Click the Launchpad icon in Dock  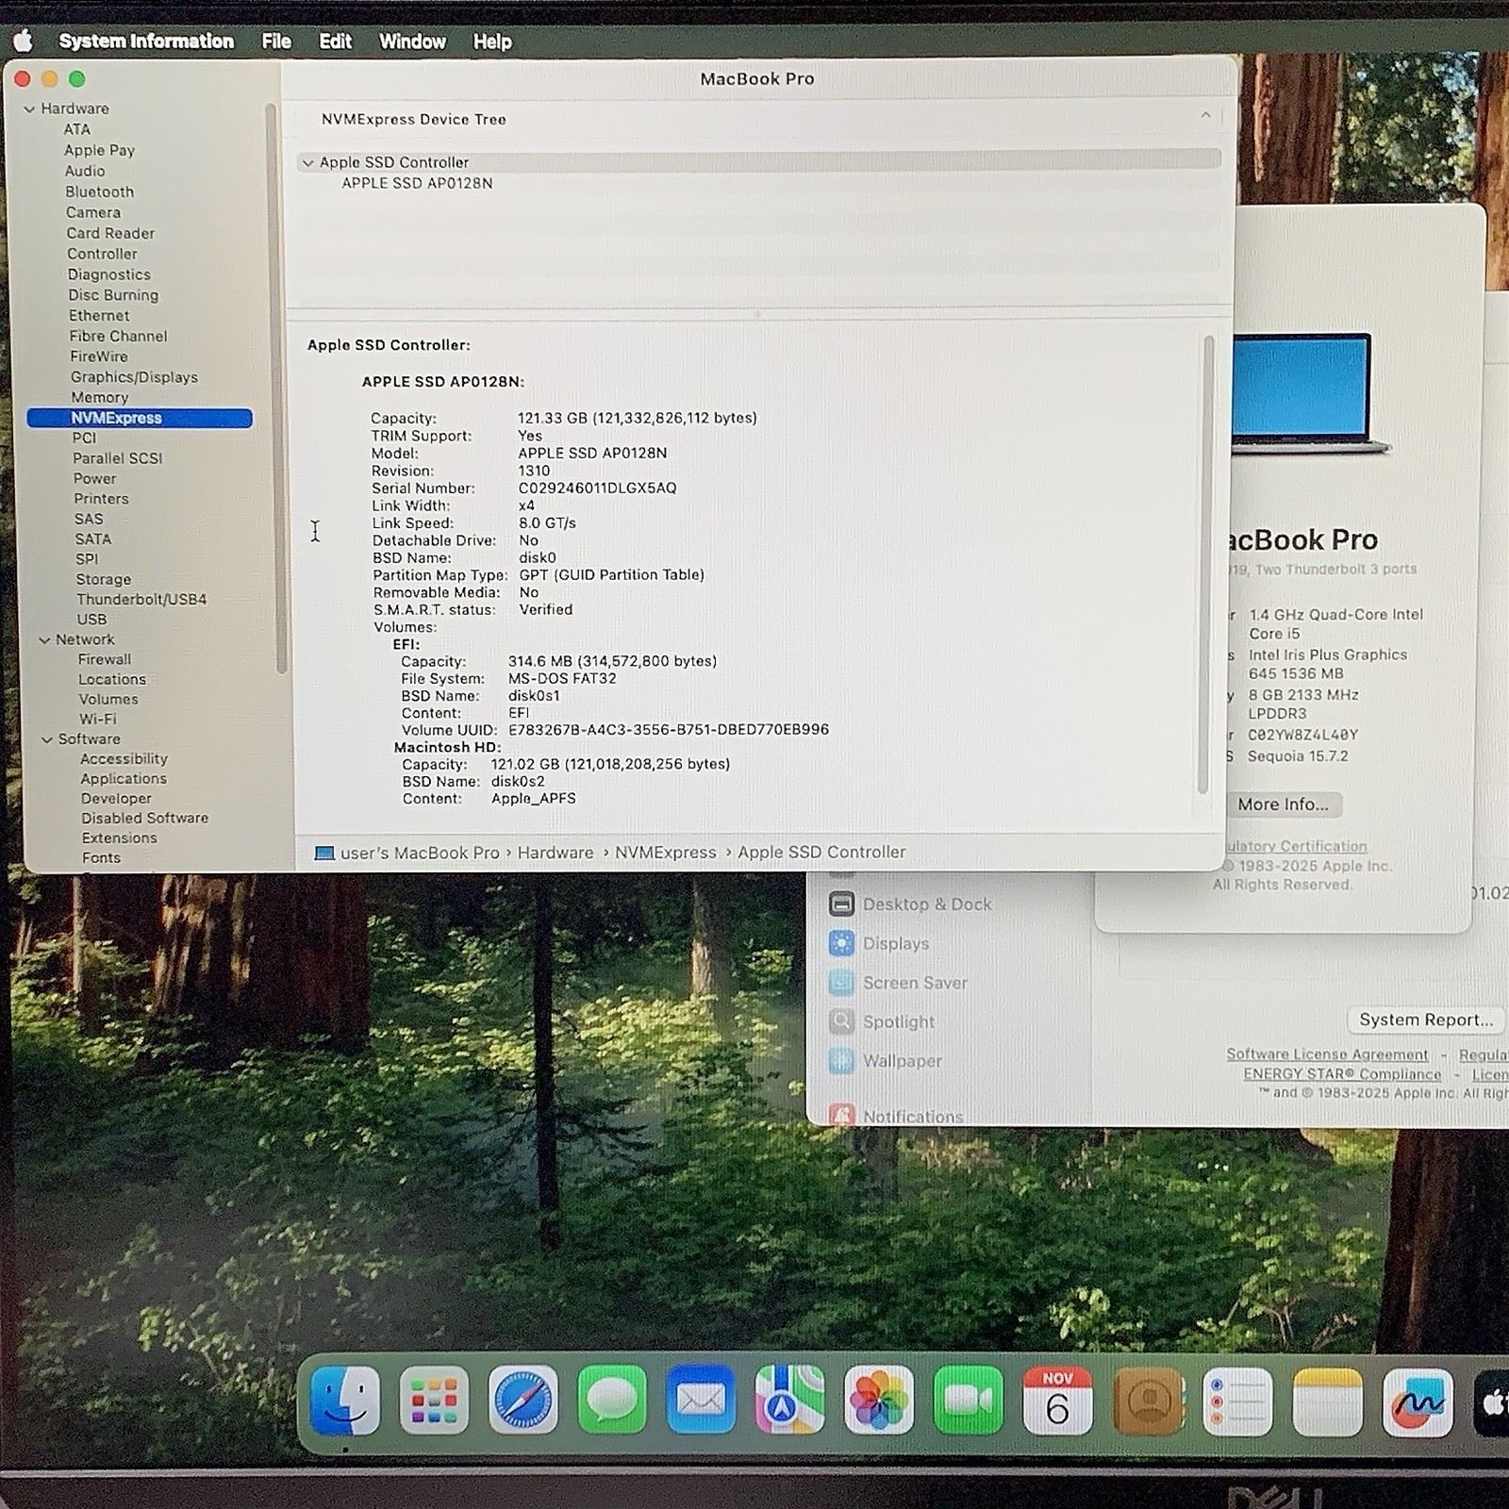click(434, 1400)
